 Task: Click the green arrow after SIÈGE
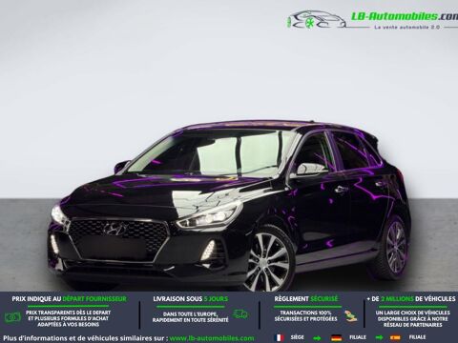pyautogui.click(x=317, y=337)
